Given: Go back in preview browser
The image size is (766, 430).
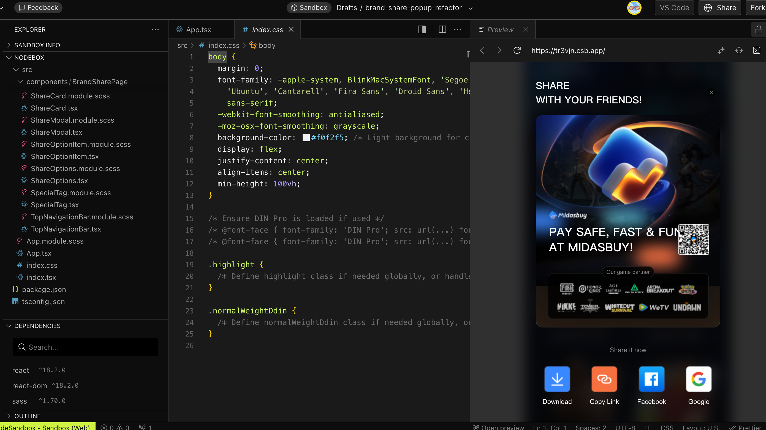Looking at the screenshot, I should pyautogui.click(x=482, y=51).
